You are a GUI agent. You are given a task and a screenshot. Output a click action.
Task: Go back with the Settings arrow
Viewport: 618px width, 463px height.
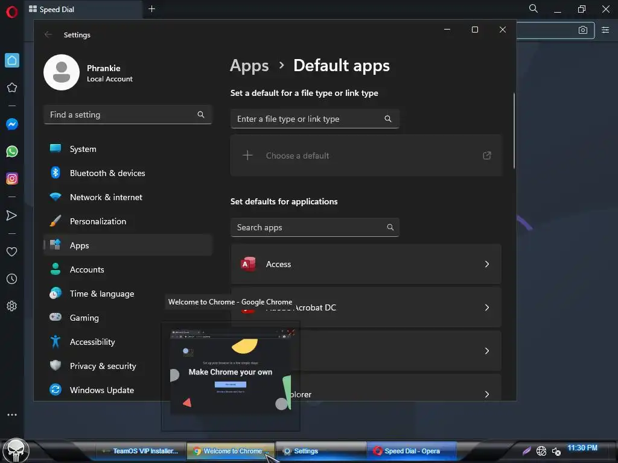click(x=48, y=34)
